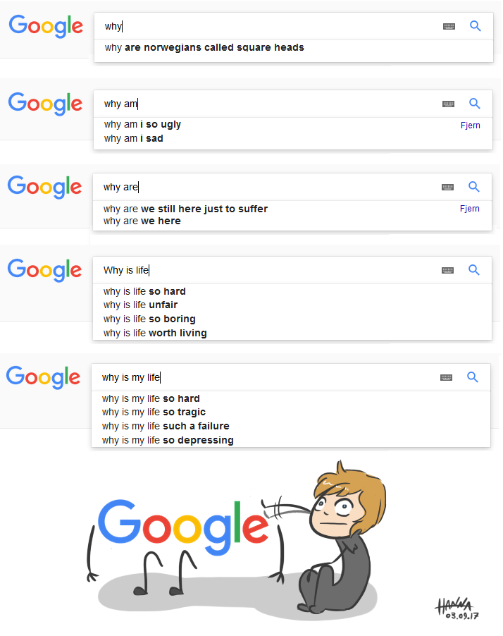Viewport: 503px width, 636px height.
Task: Open virtual keyboard in 'why is my life' box
Action: click(446, 378)
